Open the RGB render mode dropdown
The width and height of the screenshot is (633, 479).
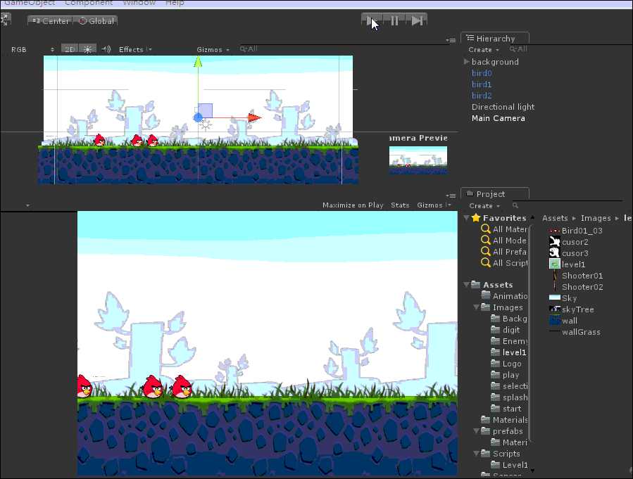click(x=32, y=50)
